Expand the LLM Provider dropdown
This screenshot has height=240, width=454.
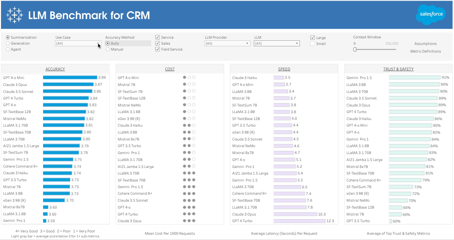(x=227, y=43)
